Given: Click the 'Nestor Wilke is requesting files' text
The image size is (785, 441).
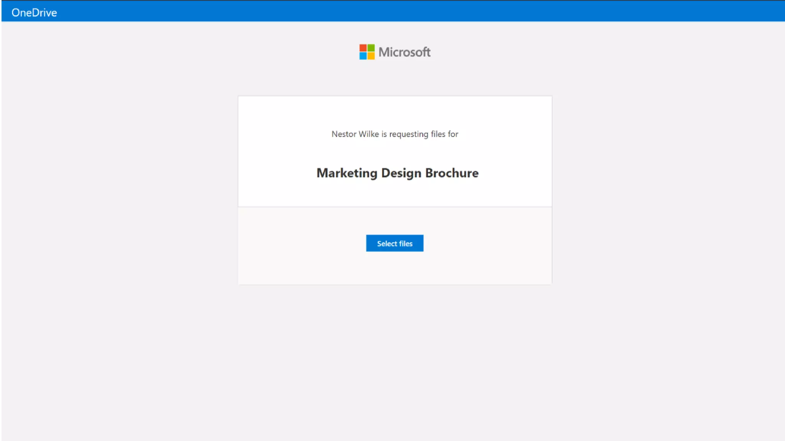Looking at the screenshot, I should [394, 134].
